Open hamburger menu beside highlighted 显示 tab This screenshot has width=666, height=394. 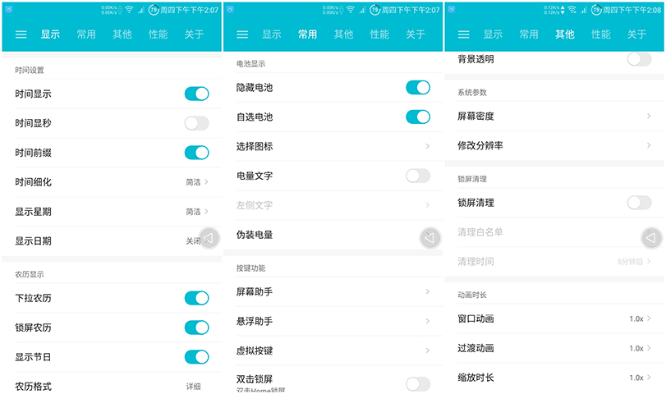pos(21,34)
